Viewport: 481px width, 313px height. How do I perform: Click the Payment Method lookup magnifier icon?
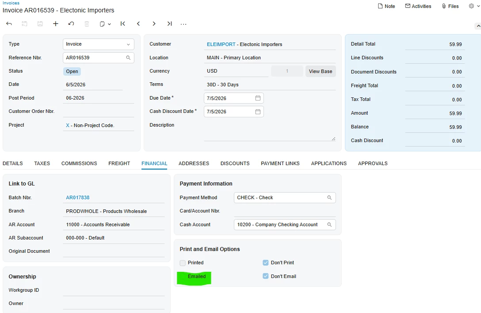click(329, 197)
